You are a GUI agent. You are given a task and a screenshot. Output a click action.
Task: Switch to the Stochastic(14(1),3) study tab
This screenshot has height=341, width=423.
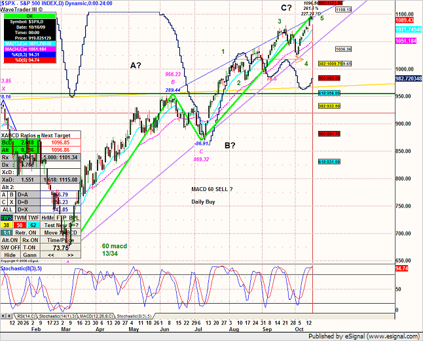(x=57, y=316)
